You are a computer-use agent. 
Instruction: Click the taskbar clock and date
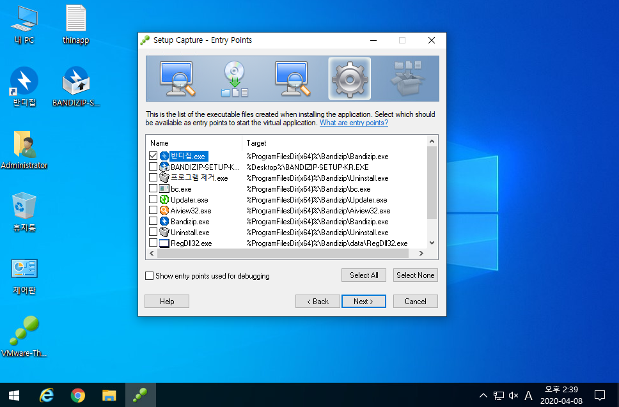tap(561, 395)
